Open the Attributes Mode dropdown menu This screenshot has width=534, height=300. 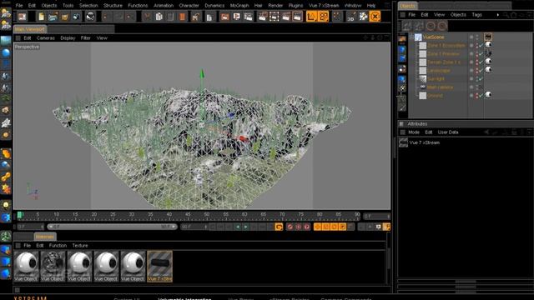[414, 132]
